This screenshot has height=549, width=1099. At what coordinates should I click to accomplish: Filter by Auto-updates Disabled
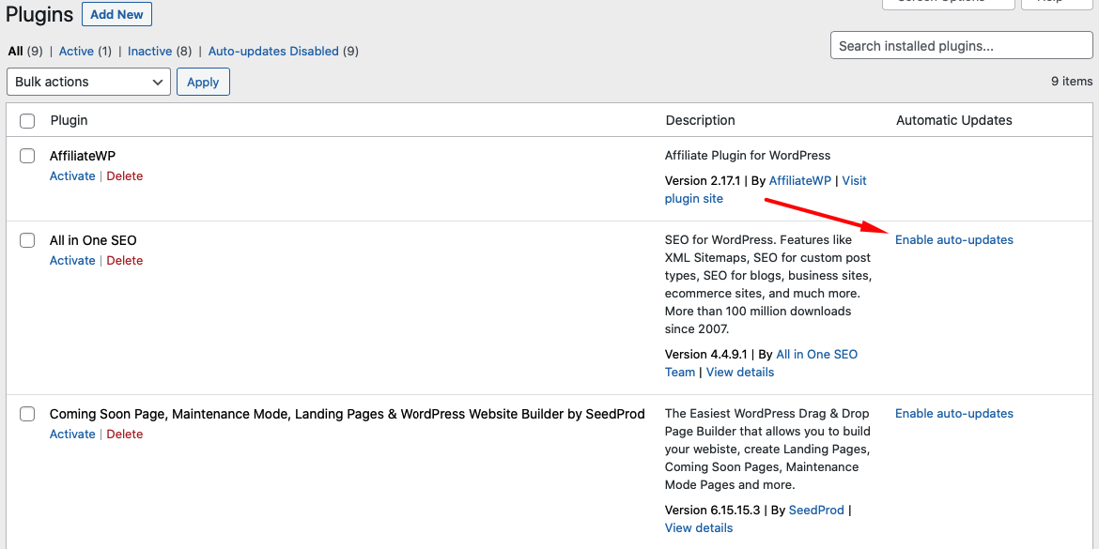273,51
